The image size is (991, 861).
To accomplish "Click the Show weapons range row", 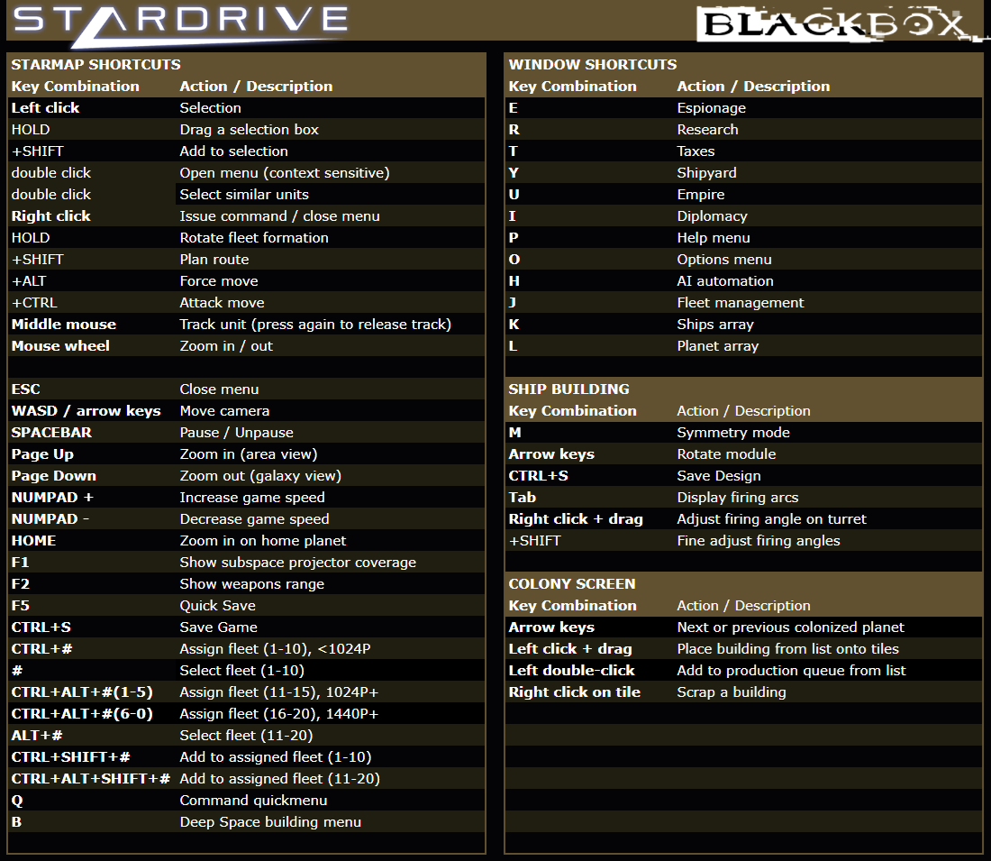I will [x=247, y=584].
